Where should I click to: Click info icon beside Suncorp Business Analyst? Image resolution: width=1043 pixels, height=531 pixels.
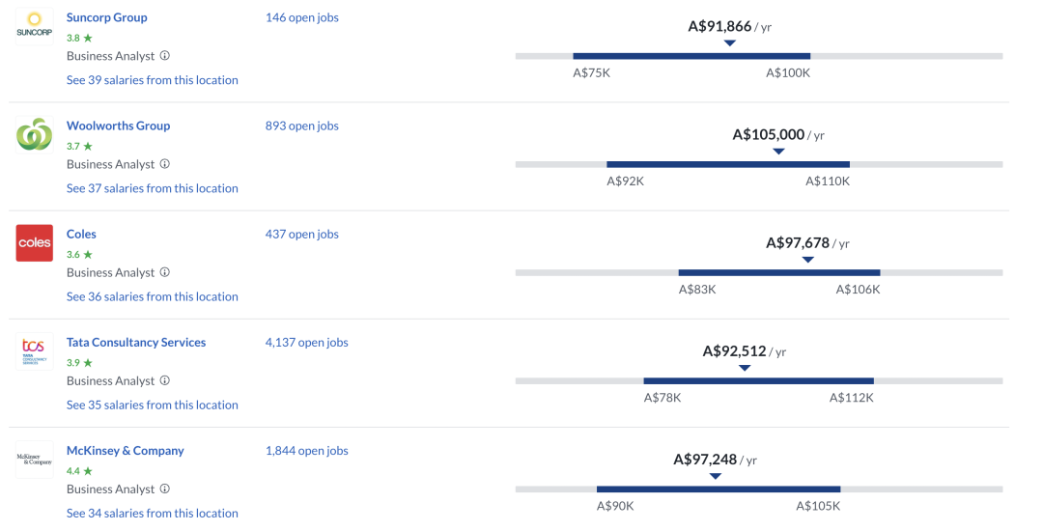(x=165, y=56)
